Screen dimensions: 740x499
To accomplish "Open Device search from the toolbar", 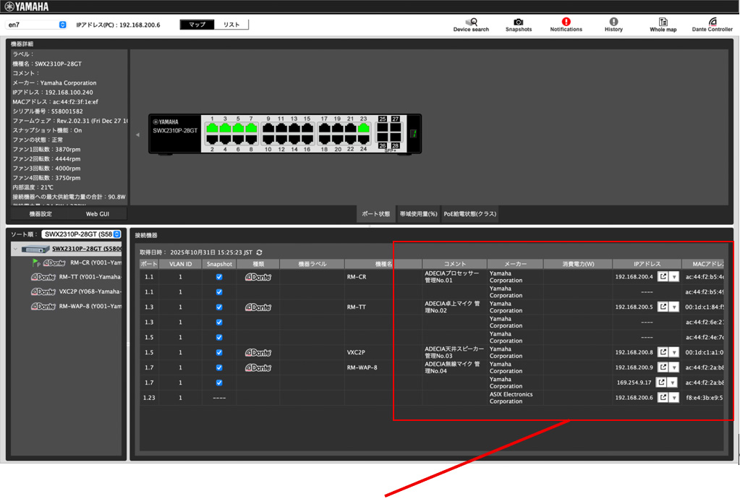I will [x=471, y=25].
